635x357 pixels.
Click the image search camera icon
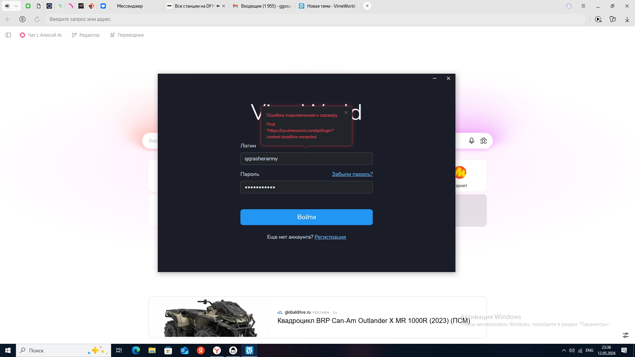pyautogui.click(x=484, y=141)
